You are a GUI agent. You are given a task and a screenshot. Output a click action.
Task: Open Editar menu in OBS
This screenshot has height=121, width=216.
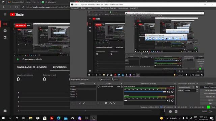tap(83, 8)
